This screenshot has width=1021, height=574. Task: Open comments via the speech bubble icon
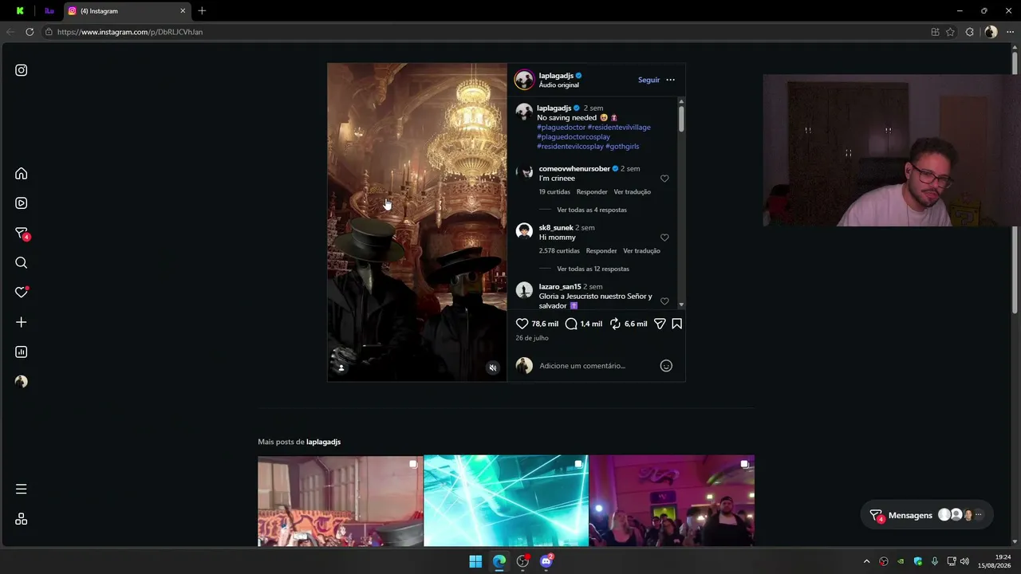(x=571, y=324)
